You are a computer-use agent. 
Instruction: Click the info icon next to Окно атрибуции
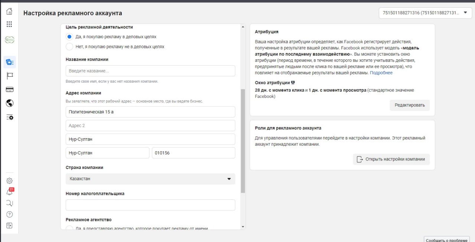point(293,83)
